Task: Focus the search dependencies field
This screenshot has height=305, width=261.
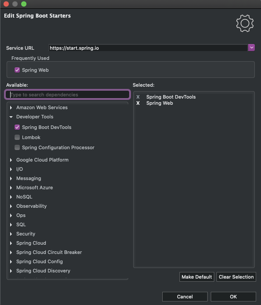Action: [67, 95]
